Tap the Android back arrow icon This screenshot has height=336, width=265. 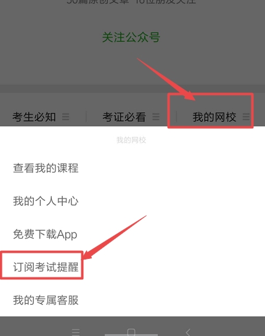coord(188,332)
